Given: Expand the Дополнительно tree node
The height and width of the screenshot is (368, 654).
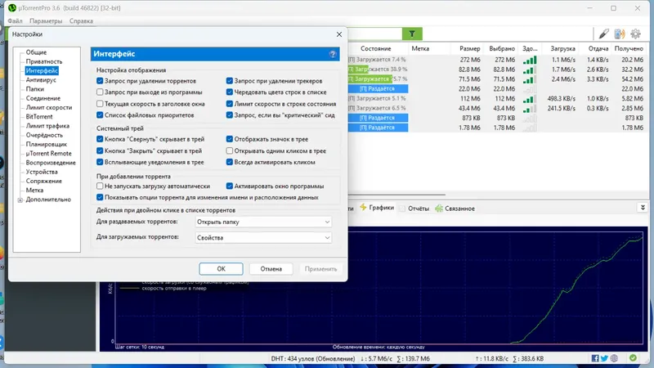Looking at the screenshot, I should tap(20, 200).
